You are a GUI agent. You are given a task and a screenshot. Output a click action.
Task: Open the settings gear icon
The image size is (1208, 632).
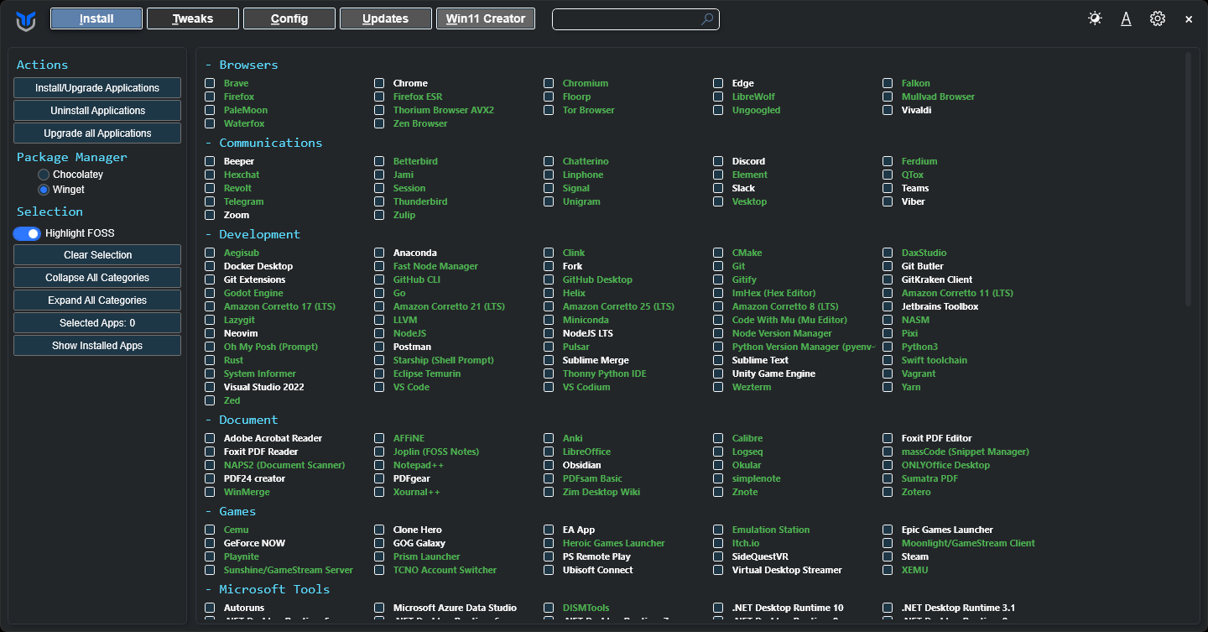point(1158,18)
